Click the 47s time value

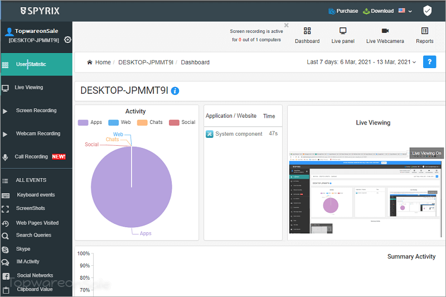[273, 133]
